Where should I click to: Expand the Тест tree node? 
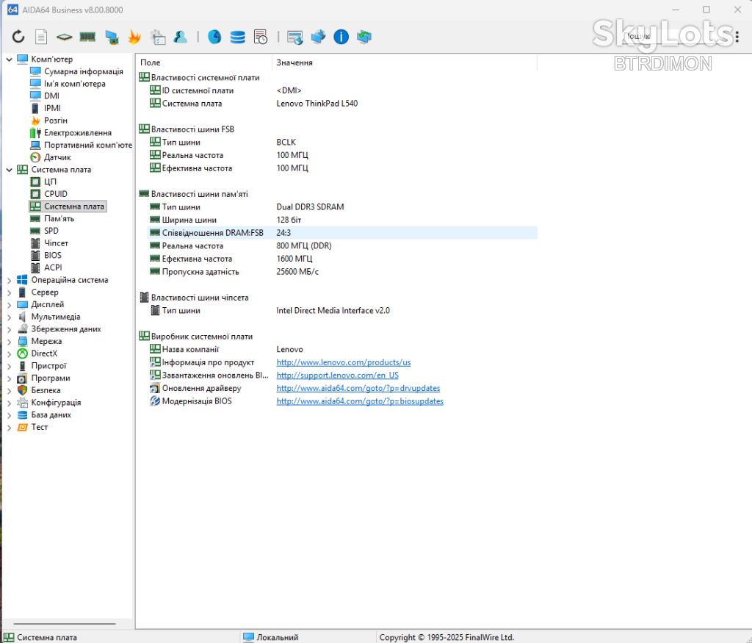9,428
